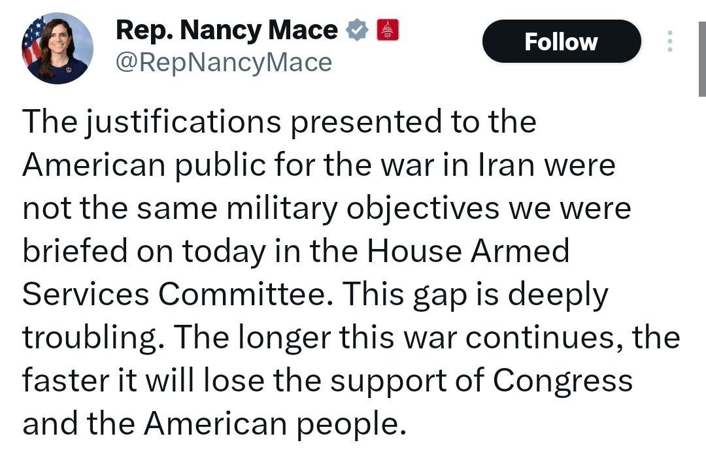
Task: Open the @RepNancyMace handle link
Action: coord(224,63)
